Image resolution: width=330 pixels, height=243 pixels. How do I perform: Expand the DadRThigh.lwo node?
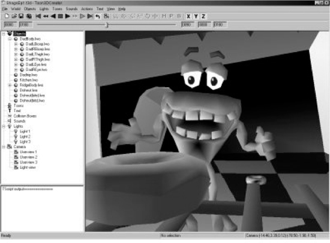click(x=16, y=59)
